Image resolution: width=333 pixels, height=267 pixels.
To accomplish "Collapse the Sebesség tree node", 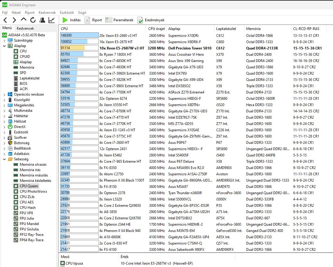I will point(4,159).
